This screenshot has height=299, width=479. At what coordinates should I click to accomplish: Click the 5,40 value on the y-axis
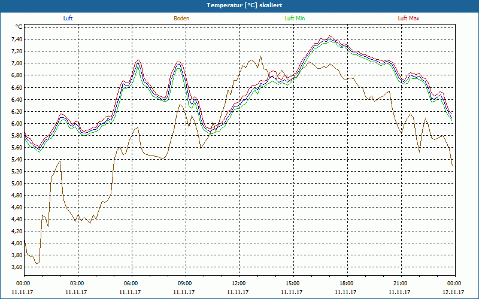(x=17, y=160)
